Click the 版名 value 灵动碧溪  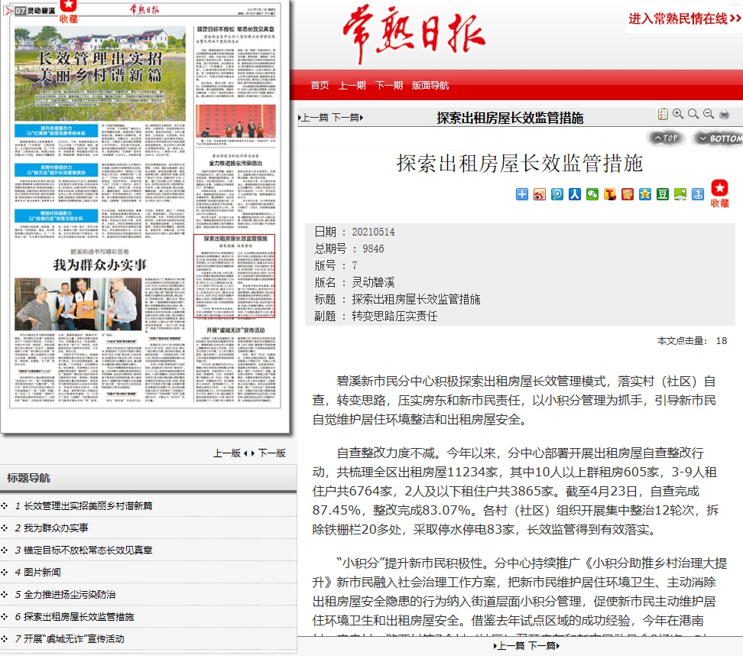click(373, 282)
